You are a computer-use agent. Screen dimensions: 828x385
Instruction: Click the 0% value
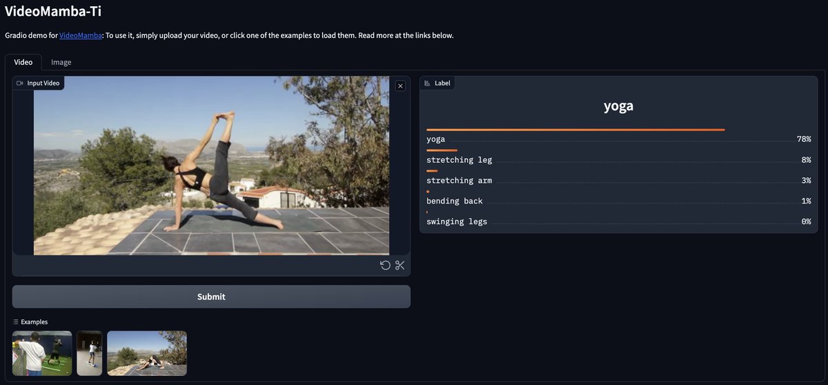click(x=806, y=222)
